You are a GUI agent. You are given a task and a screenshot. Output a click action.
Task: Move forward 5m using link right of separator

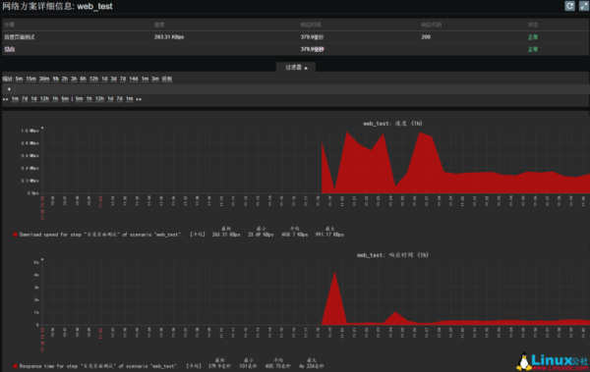point(79,99)
